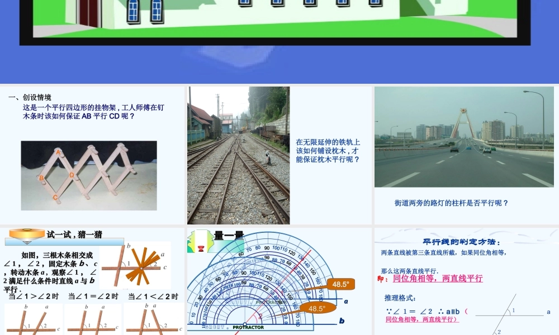Click the folding wooden rack photo
Viewport: 559px width, 335px height.
click(x=89, y=175)
